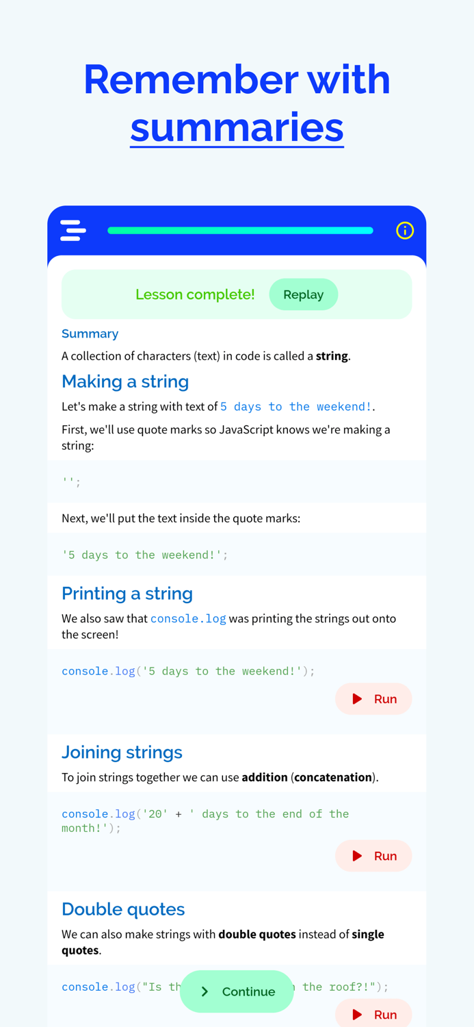This screenshot has width=474, height=1027.
Task: Tap the 'Lesson complete!' banner
Action: point(195,294)
